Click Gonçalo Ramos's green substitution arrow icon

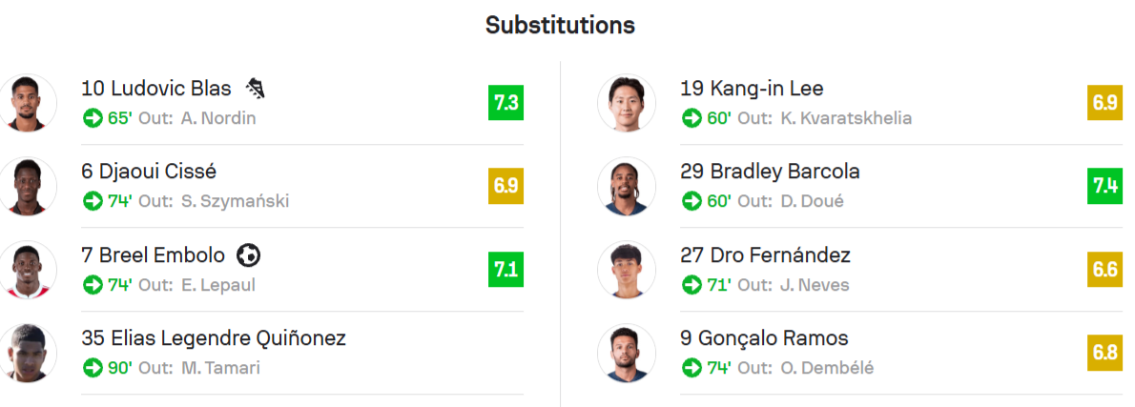pos(691,367)
